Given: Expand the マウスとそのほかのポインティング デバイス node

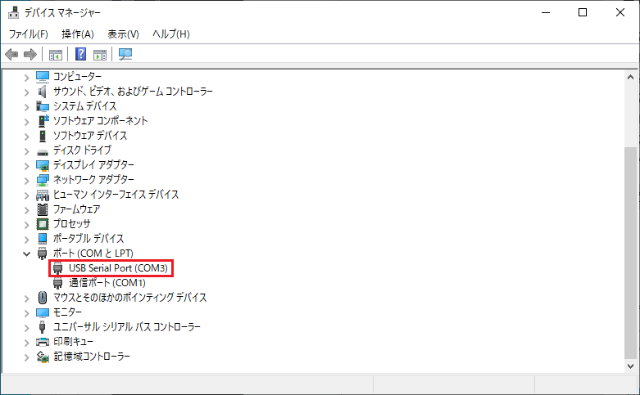Looking at the screenshot, I should click(x=26, y=298).
